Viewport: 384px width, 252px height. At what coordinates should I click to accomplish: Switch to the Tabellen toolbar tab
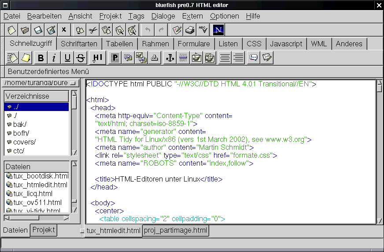coord(119,44)
